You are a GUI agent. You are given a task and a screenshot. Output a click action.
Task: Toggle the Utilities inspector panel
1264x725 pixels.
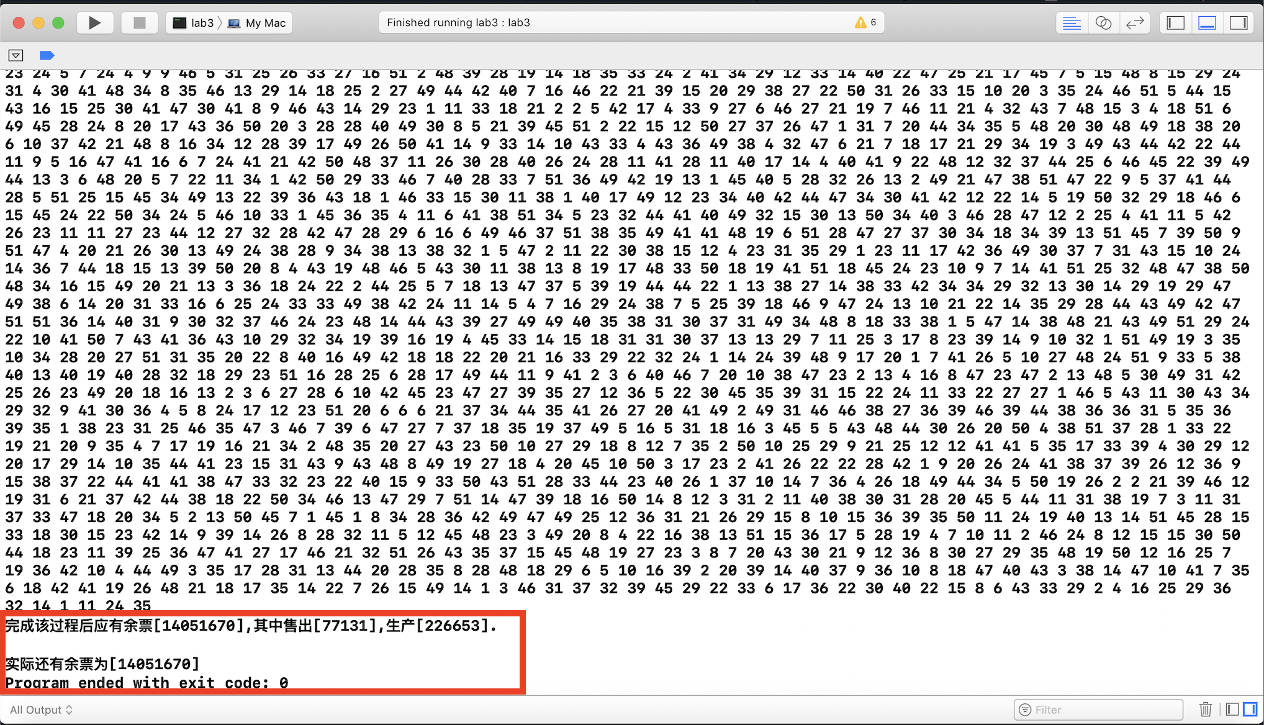tap(1239, 23)
